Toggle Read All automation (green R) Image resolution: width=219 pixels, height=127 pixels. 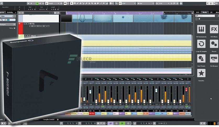click(37, 3)
